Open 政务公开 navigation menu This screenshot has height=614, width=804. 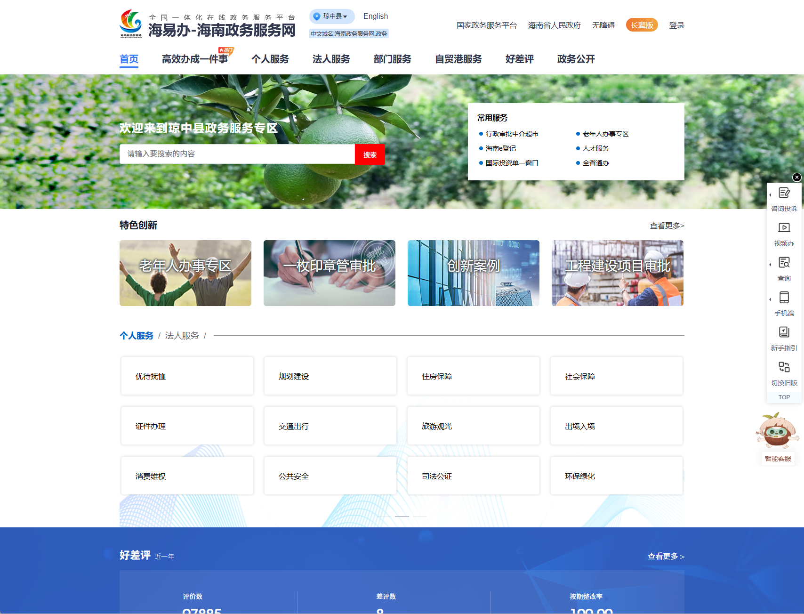tap(576, 59)
